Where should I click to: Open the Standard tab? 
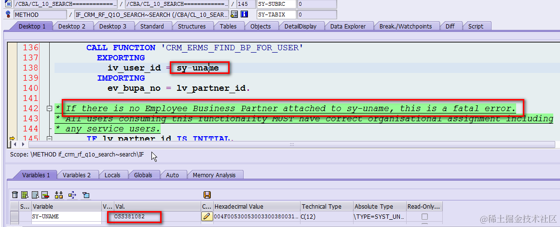152,26
